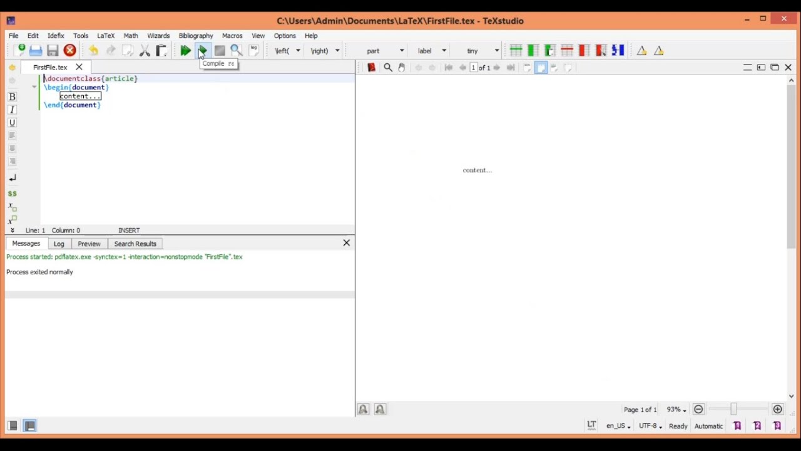This screenshot has height=451, width=801.
Task: Apply Bold formatting from side toolbar
Action: pos(12,96)
